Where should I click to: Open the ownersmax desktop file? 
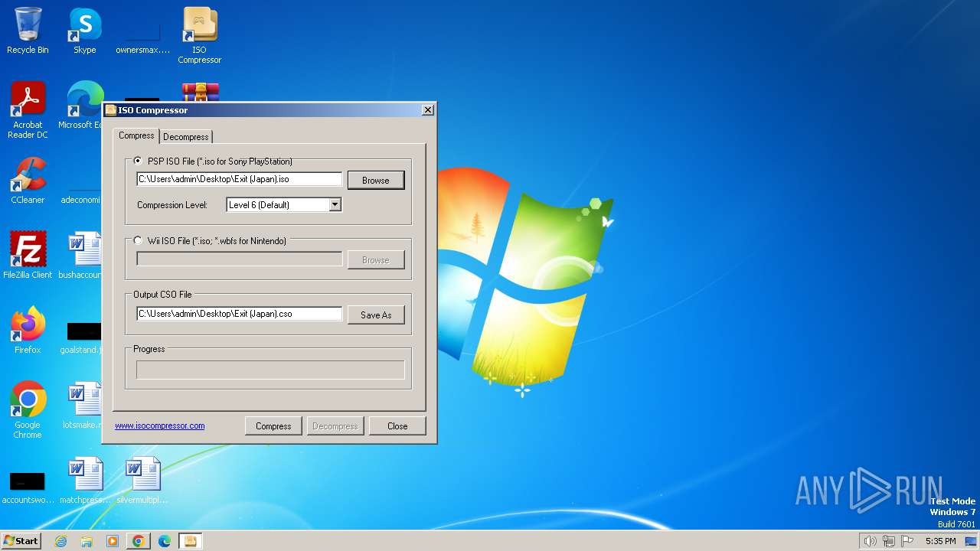point(142,37)
